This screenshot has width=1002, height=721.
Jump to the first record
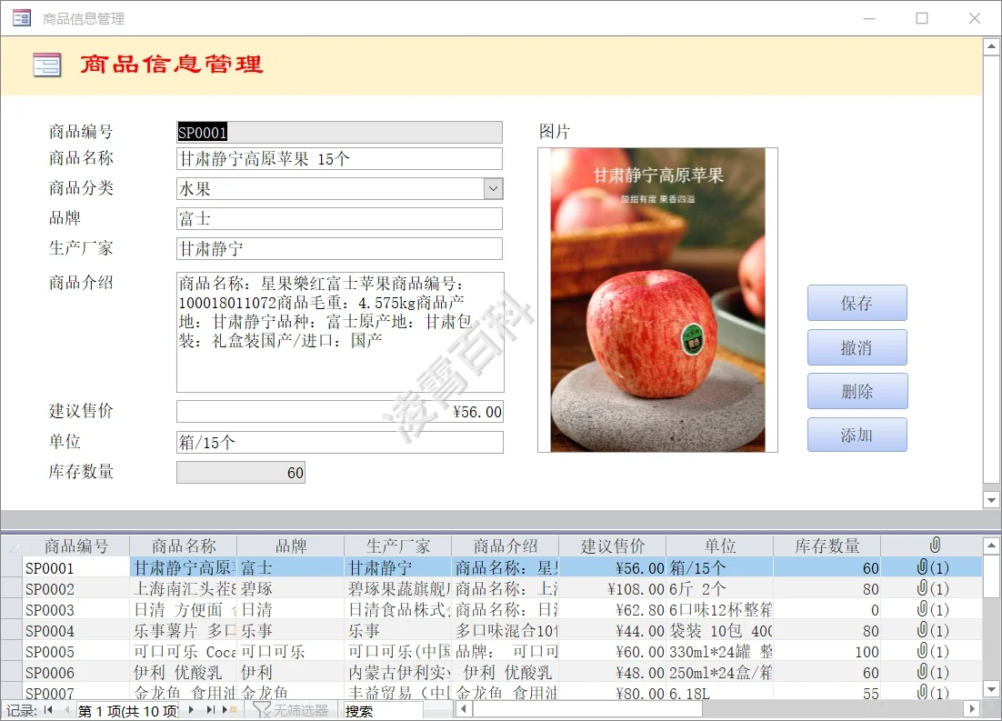point(46,711)
